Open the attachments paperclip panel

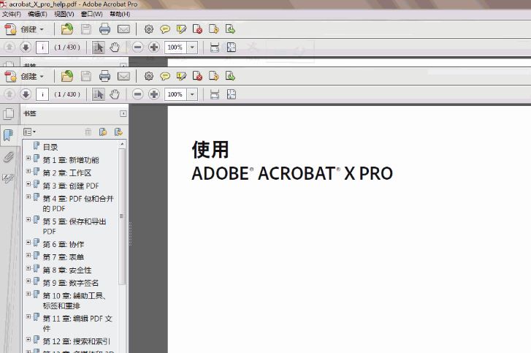[x=8, y=157]
